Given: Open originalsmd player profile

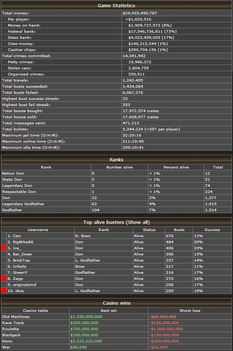Looking at the screenshot, I should pos(24,285).
